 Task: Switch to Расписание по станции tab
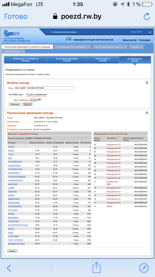(103, 60)
